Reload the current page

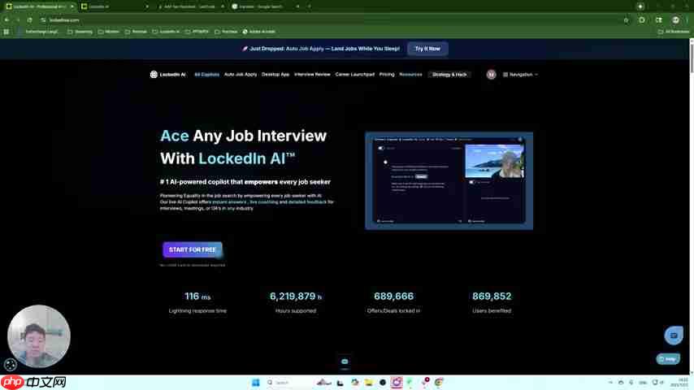tap(29, 20)
